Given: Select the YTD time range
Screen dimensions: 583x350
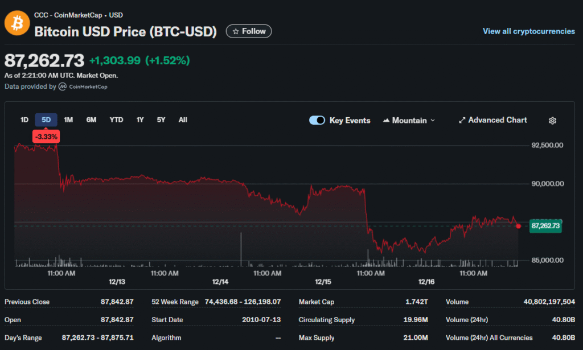Looking at the screenshot, I should [116, 120].
